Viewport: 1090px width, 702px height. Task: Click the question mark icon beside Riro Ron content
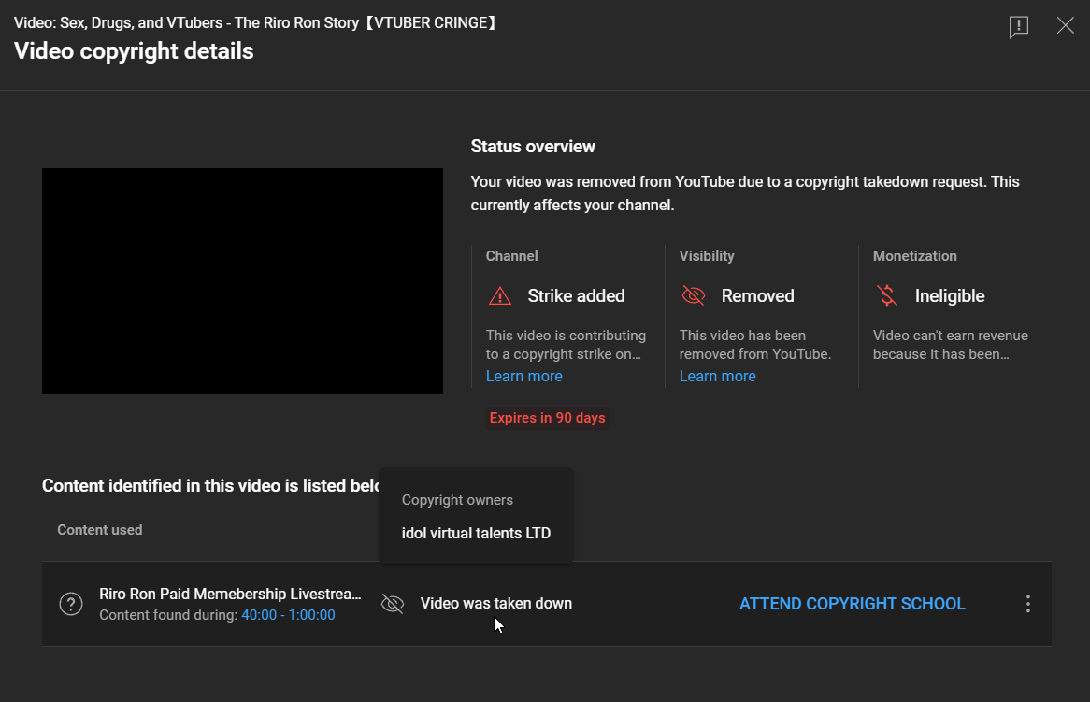click(x=71, y=603)
